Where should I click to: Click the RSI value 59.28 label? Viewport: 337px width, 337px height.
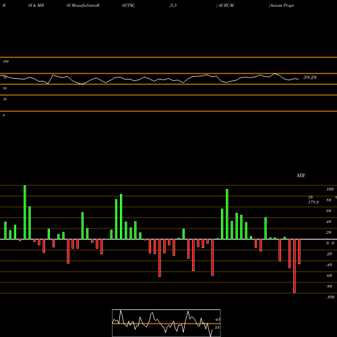point(310,78)
